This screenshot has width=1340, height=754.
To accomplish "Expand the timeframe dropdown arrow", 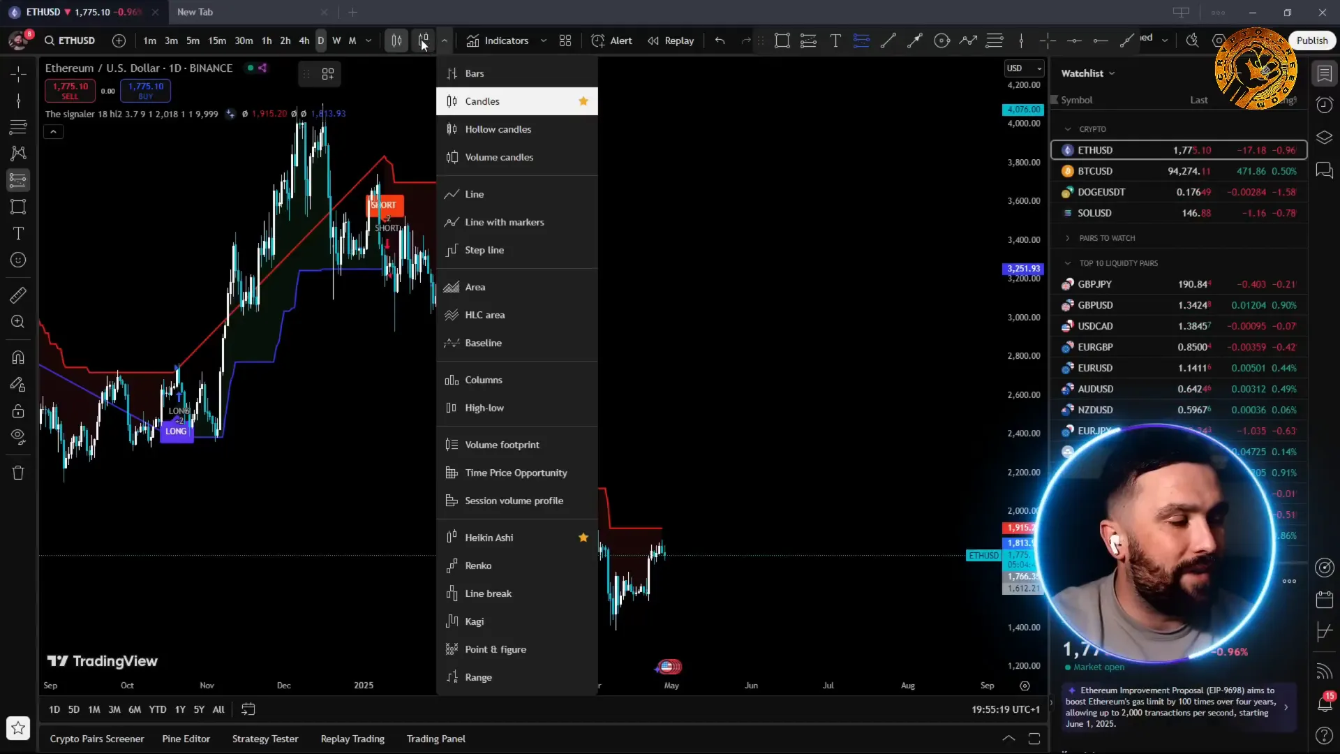I will pyautogui.click(x=368, y=40).
